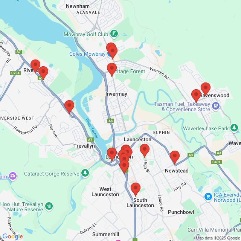Click the Tasman Fuel station icon
241x241 pixels.
click(216, 106)
